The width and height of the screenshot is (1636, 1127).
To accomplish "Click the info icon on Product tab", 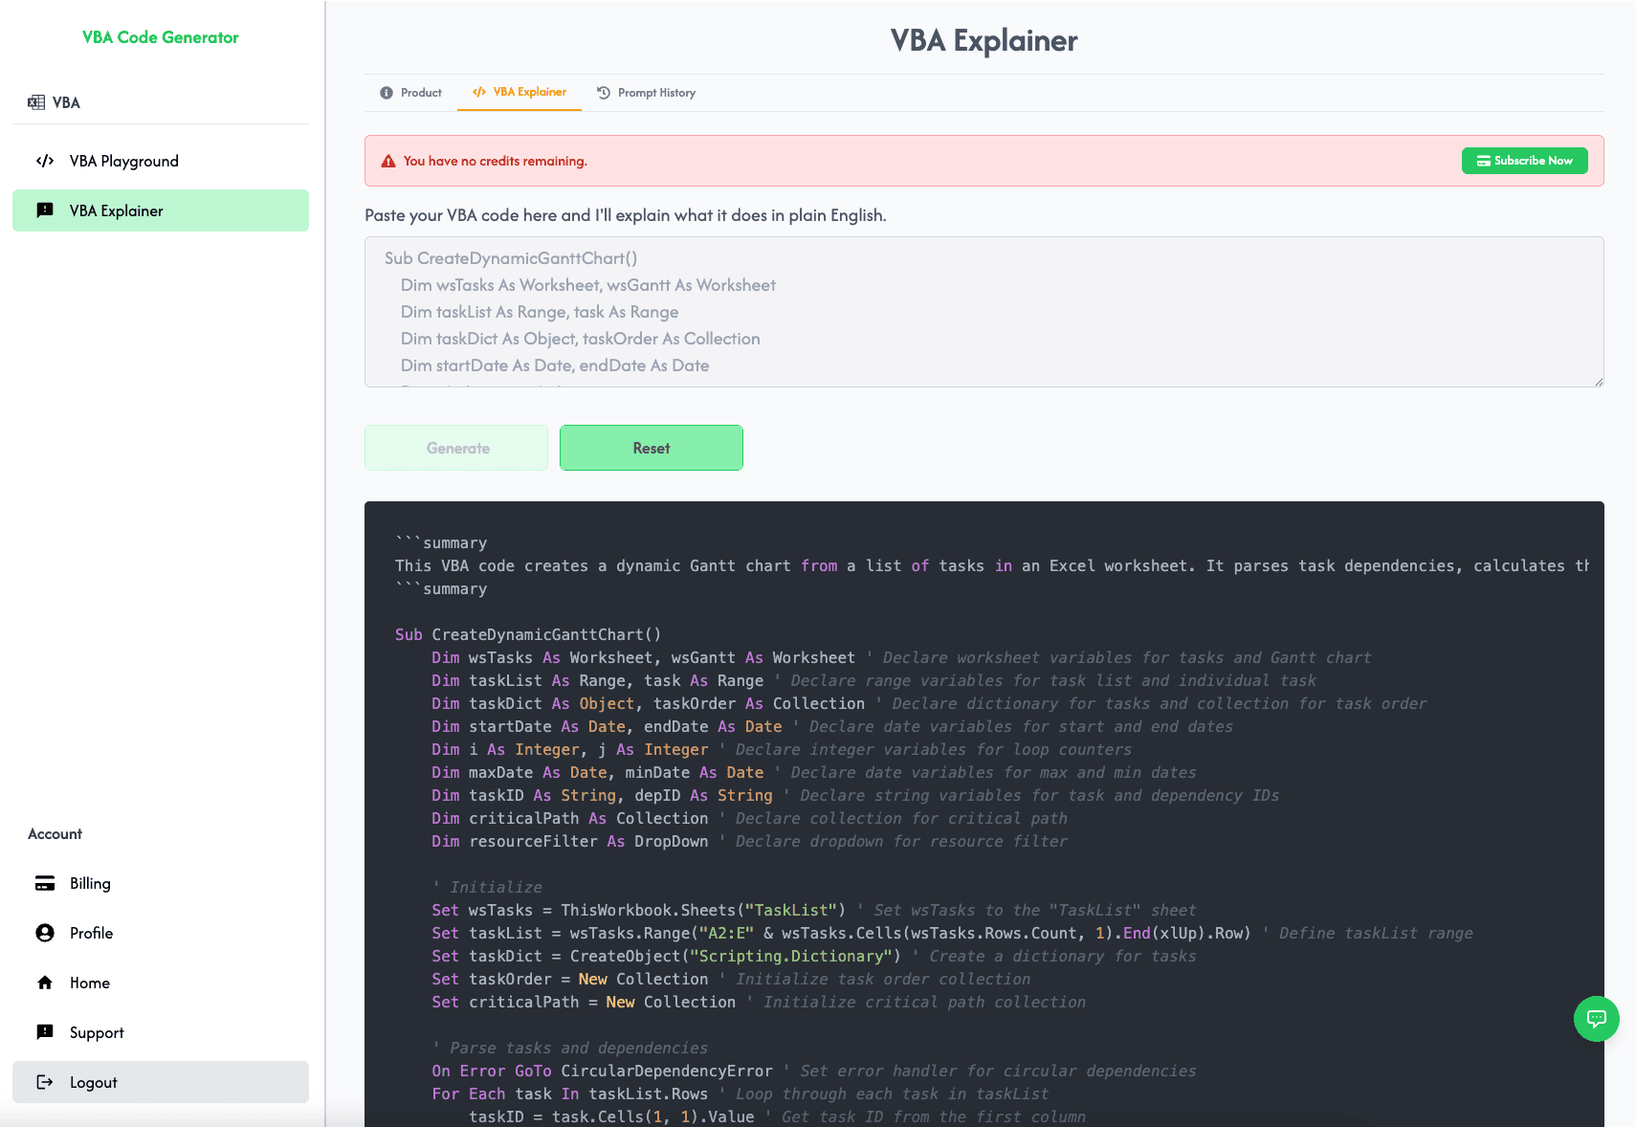I will pyautogui.click(x=387, y=93).
